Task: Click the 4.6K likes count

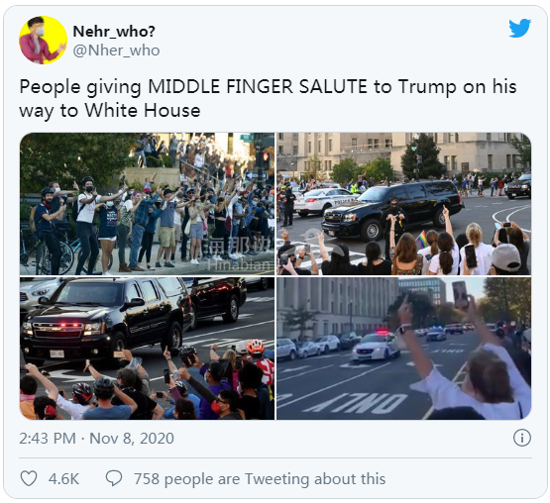Action: tap(63, 479)
